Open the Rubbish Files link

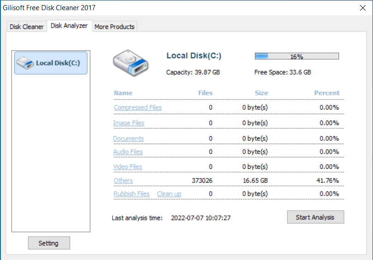[131, 194]
